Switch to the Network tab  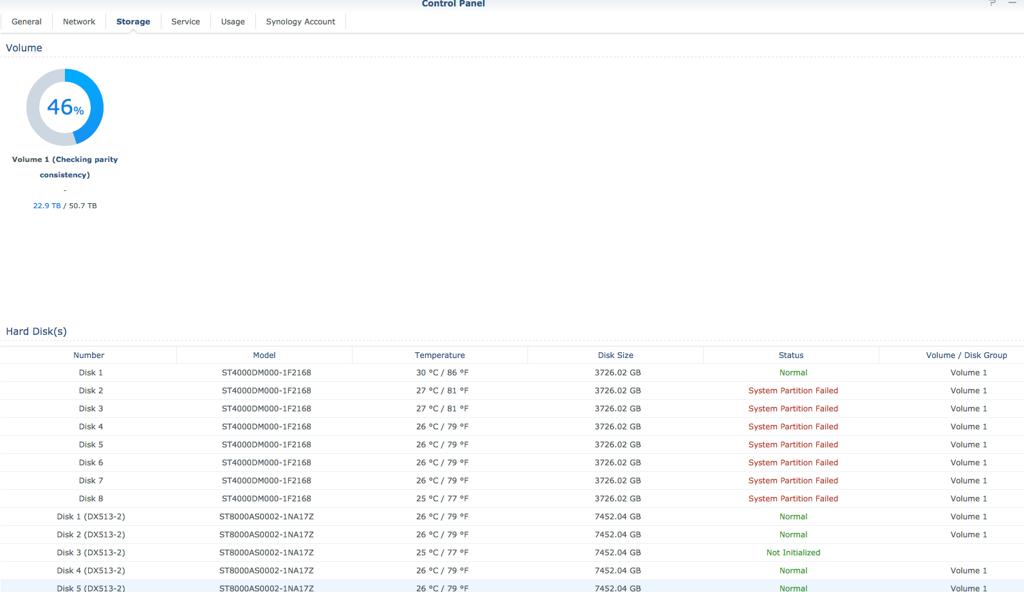coord(79,22)
